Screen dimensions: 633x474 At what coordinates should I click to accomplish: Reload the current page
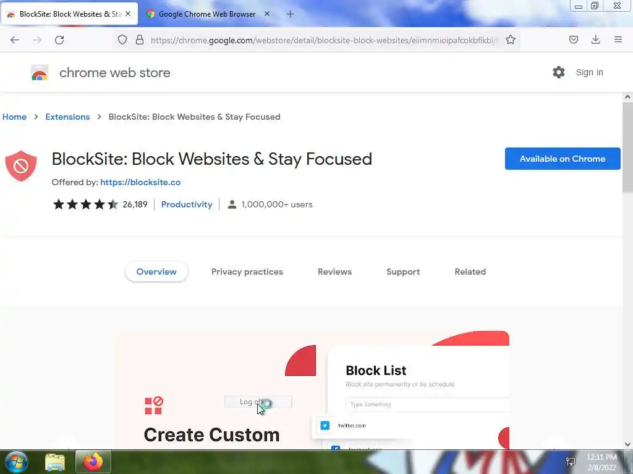(59, 40)
